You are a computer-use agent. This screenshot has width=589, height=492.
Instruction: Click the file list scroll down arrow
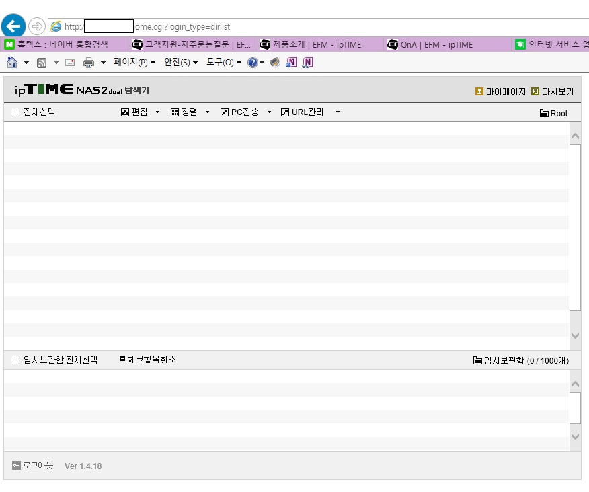(575, 335)
